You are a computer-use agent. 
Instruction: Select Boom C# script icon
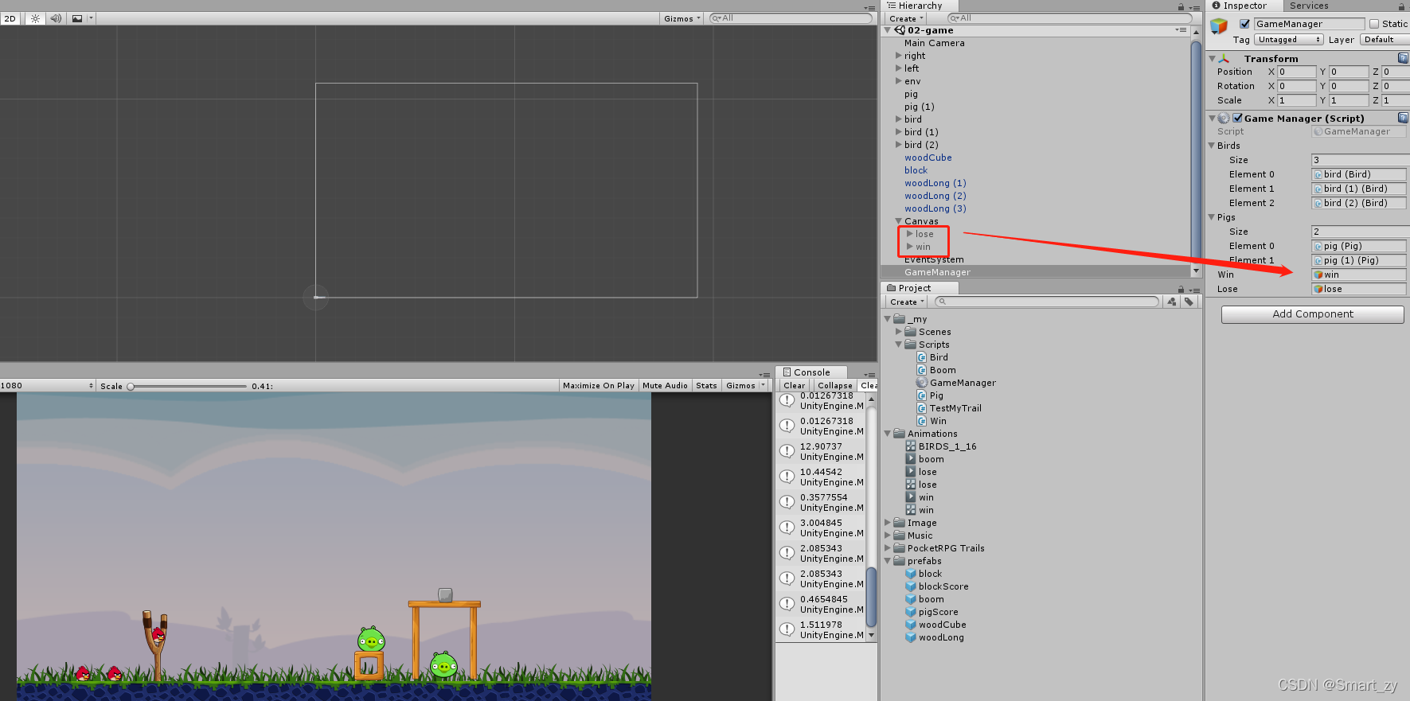point(922,370)
